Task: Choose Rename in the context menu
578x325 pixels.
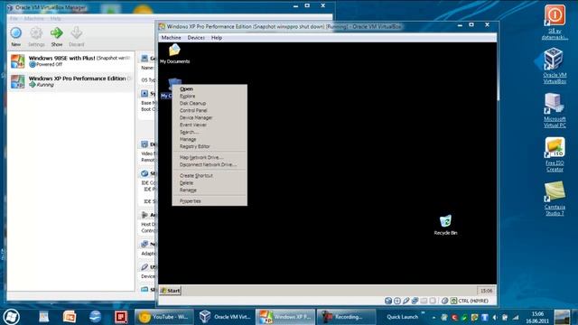Action: click(210, 190)
